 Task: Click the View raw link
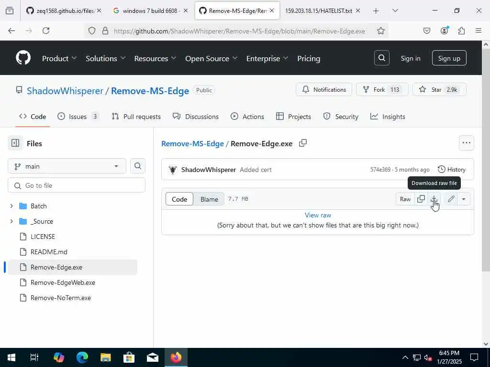[x=318, y=215]
